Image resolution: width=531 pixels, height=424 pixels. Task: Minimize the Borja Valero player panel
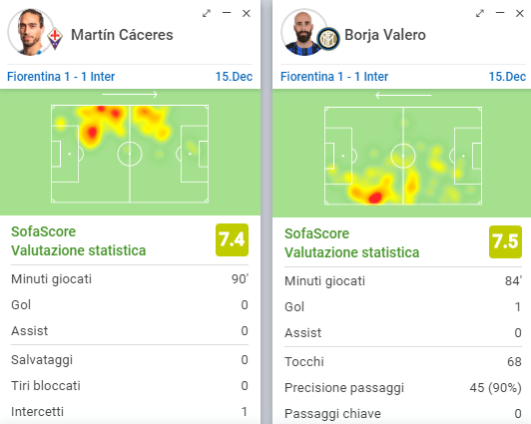coord(500,13)
